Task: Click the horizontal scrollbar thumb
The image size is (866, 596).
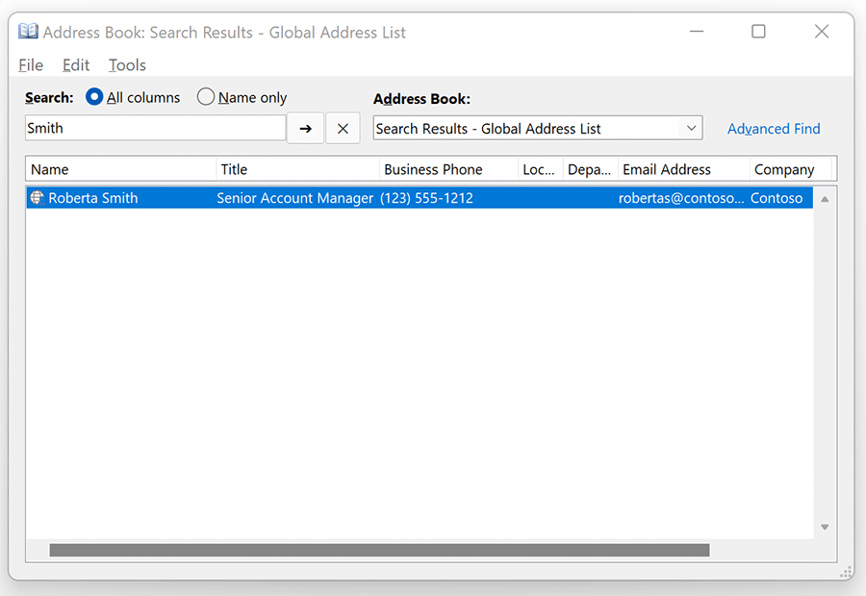Action: pyautogui.click(x=379, y=550)
